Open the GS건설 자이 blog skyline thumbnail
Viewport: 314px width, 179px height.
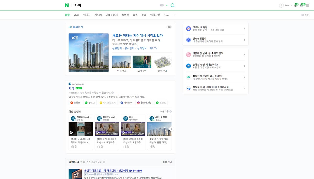159,129
